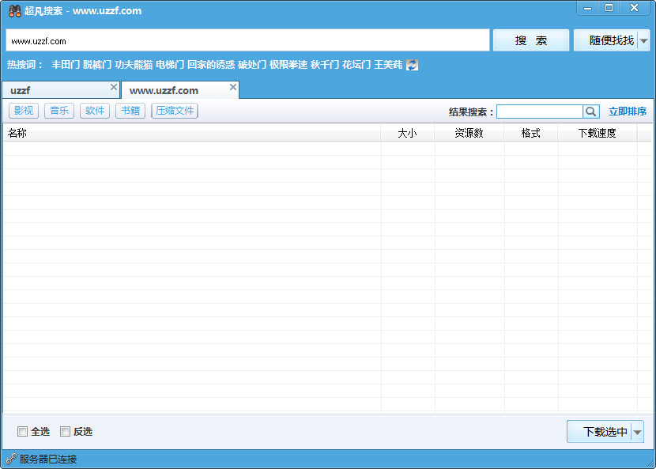The width and height of the screenshot is (656, 469).
Task: Click the 随便找找 button
Action: [605, 40]
